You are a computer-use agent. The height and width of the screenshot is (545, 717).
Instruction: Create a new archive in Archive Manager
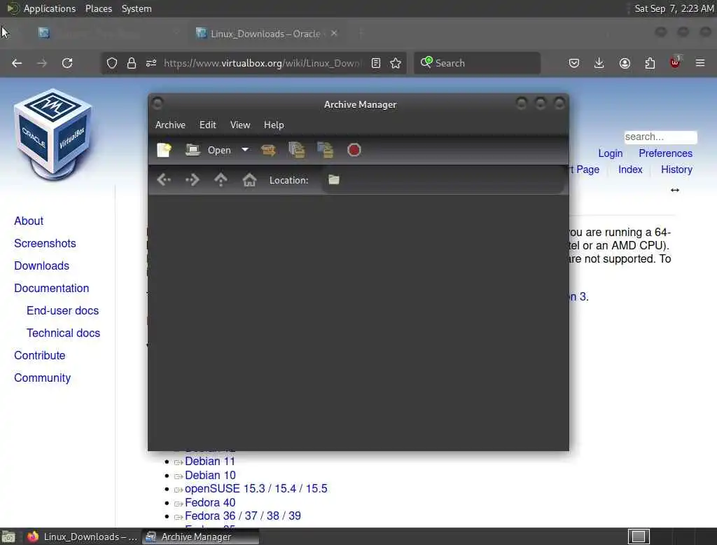[164, 150]
